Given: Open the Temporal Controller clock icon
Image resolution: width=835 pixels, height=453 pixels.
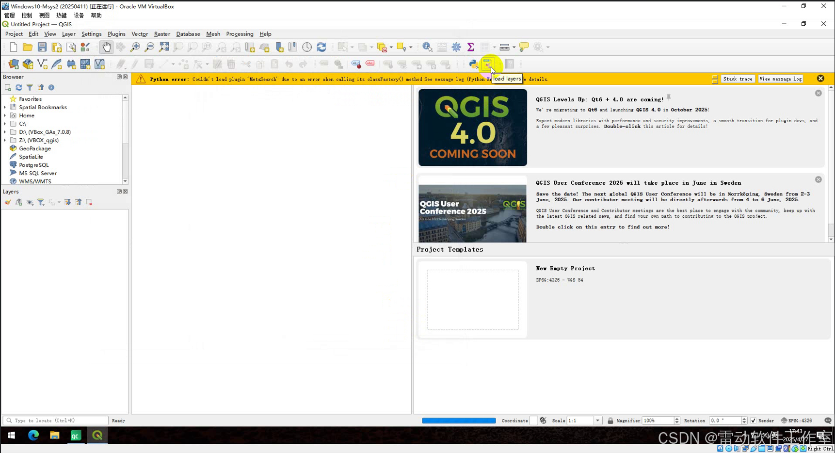Looking at the screenshot, I should tap(307, 47).
